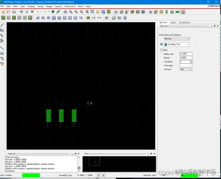Open the Tools menu

[80, 6]
